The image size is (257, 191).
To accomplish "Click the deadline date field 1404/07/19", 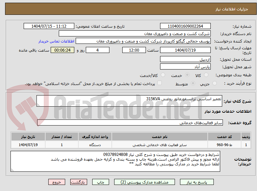I will point(185,50).
